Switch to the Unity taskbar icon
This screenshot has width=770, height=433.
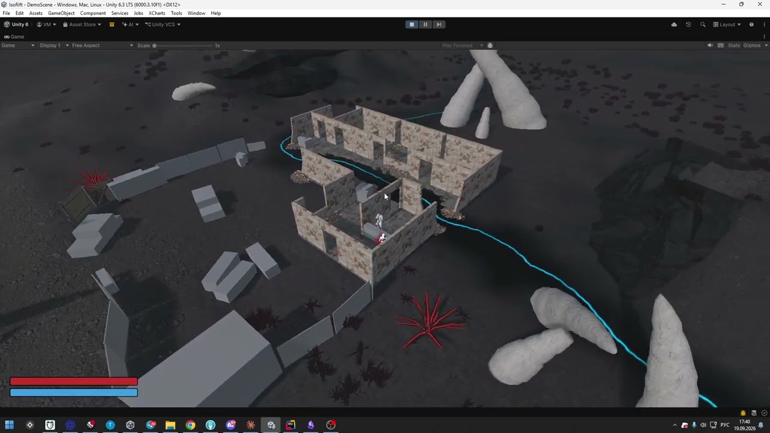[x=271, y=425]
